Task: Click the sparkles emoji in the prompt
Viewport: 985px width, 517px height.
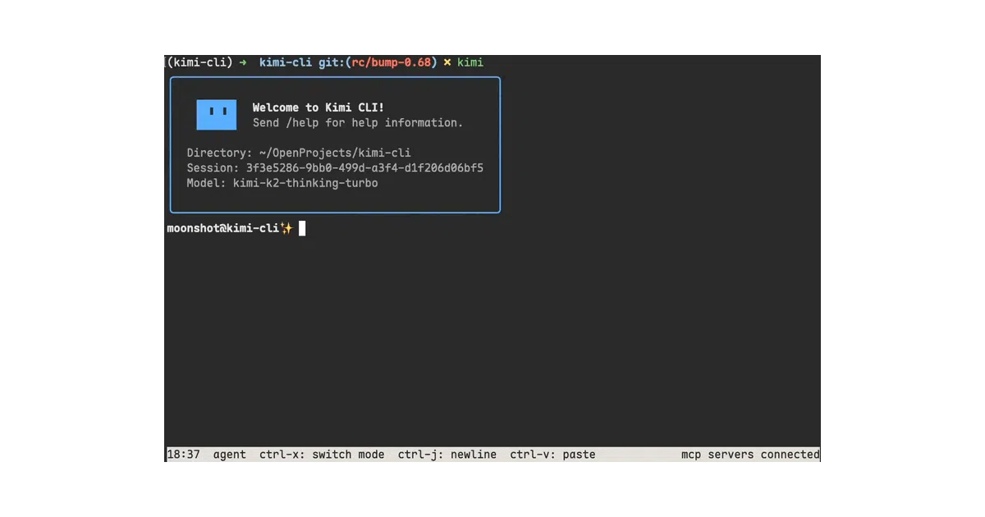Action: [286, 228]
